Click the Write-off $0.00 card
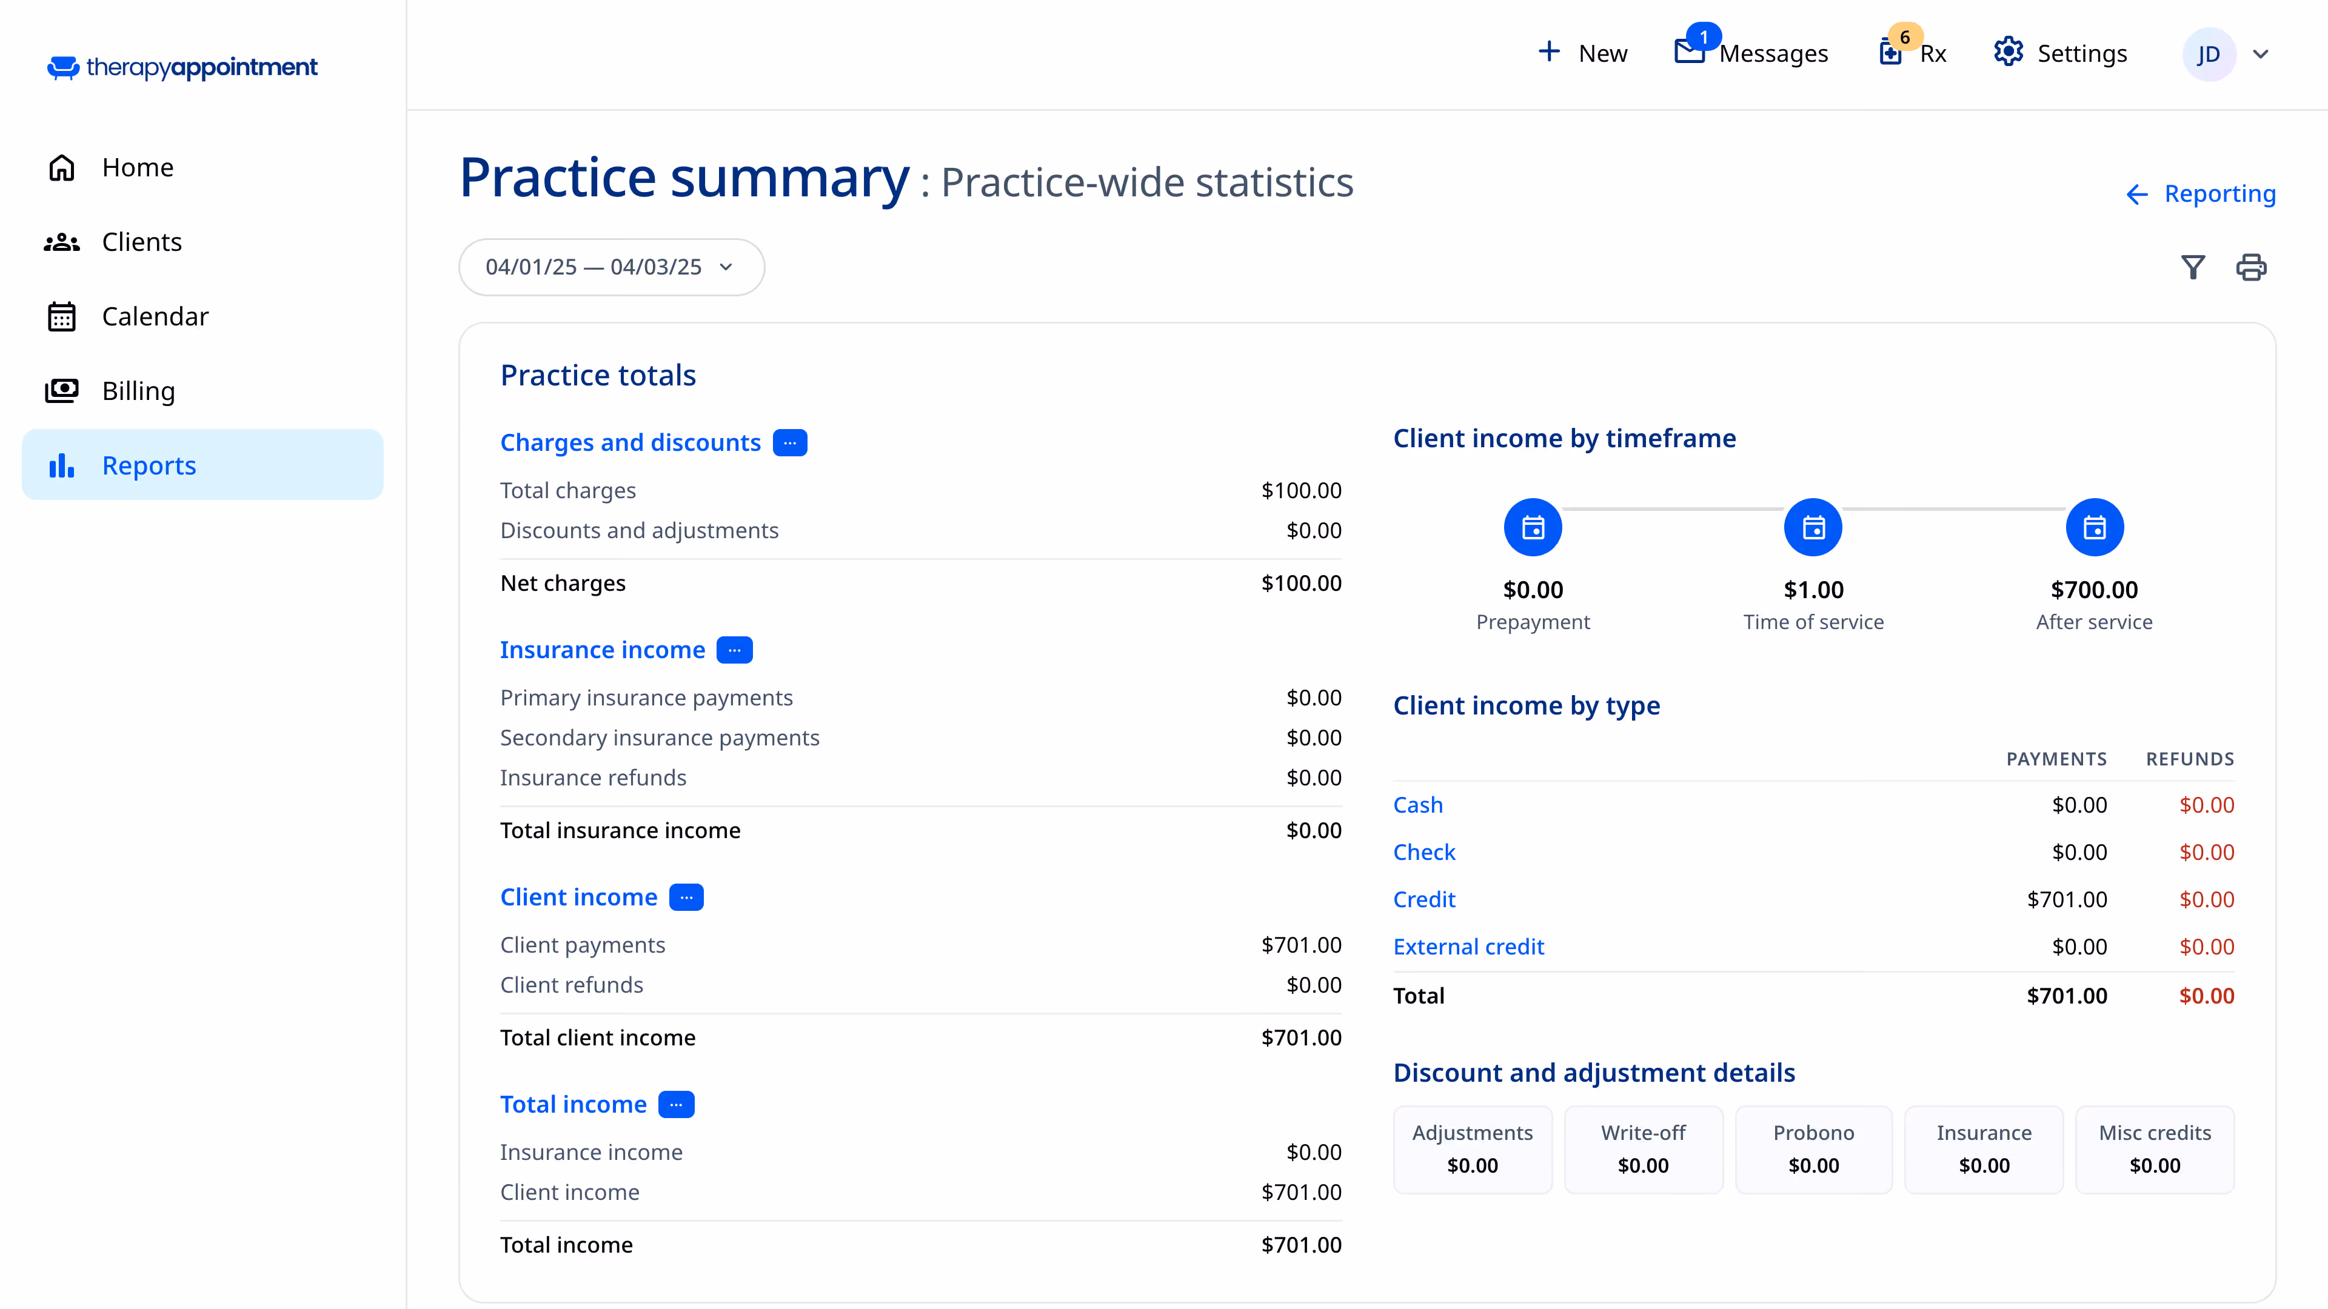This screenshot has width=2328, height=1309. pyautogui.click(x=1643, y=1150)
